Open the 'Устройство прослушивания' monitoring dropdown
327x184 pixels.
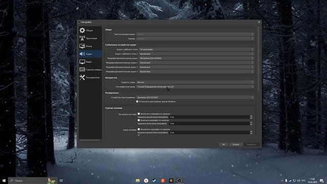pyautogui.click(x=195, y=98)
